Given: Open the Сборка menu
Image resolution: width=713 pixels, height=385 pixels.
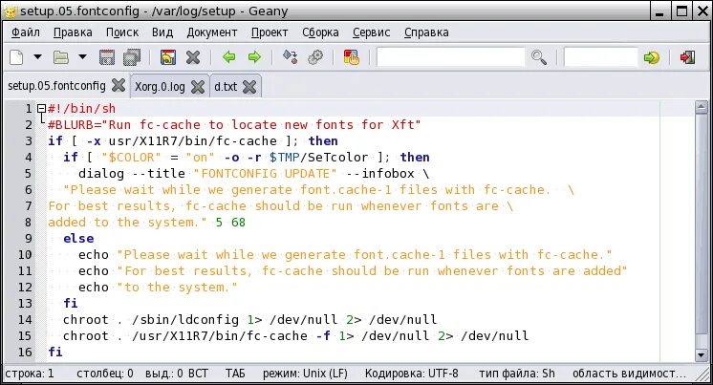Looking at the screenshot, I should click(x=320, y=32).
